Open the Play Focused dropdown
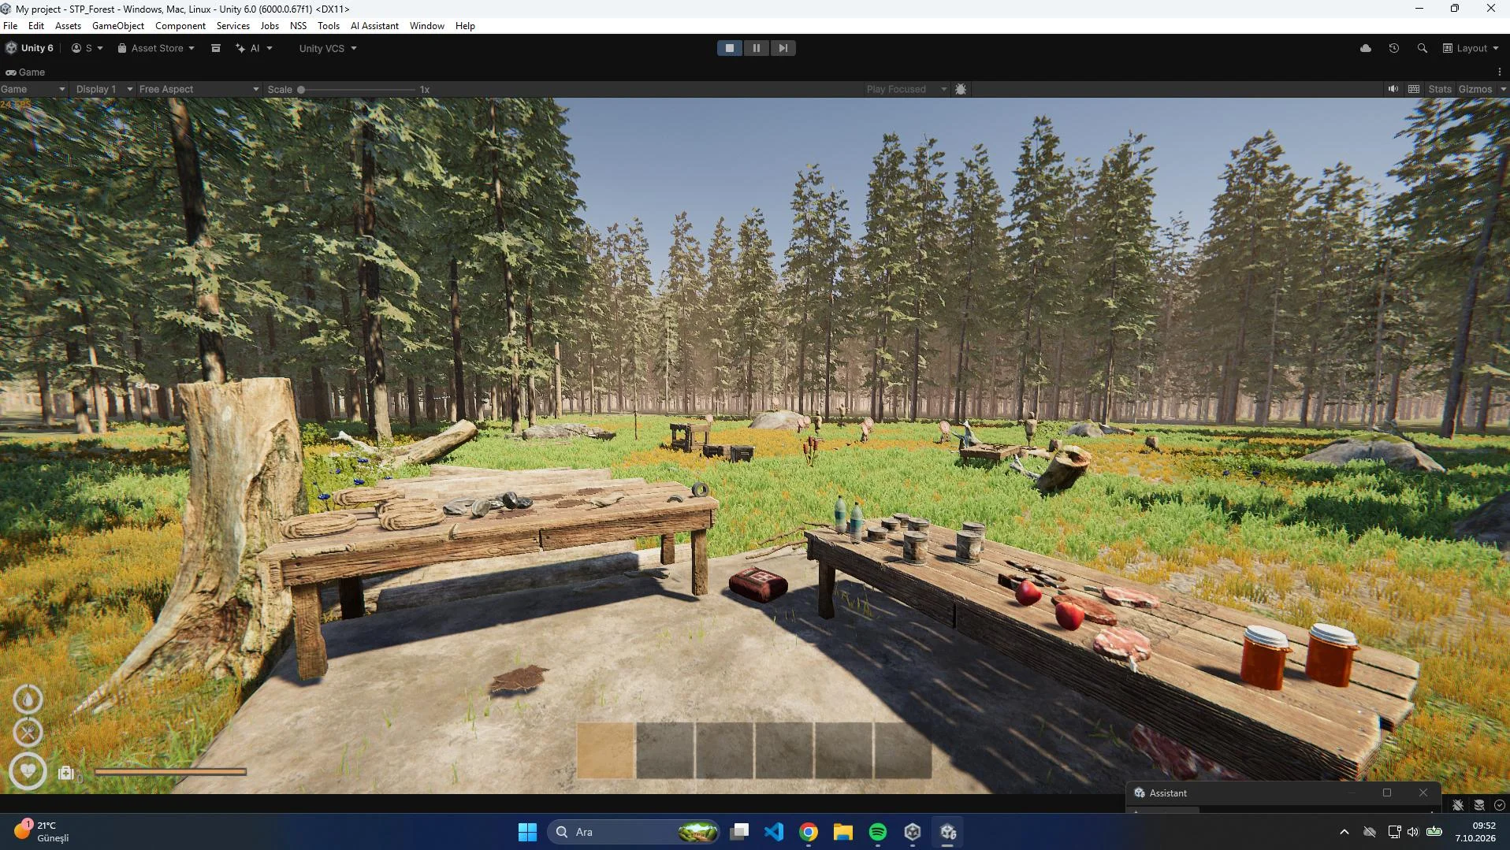This screenshot has width=1510, height=850. point(906,89)
